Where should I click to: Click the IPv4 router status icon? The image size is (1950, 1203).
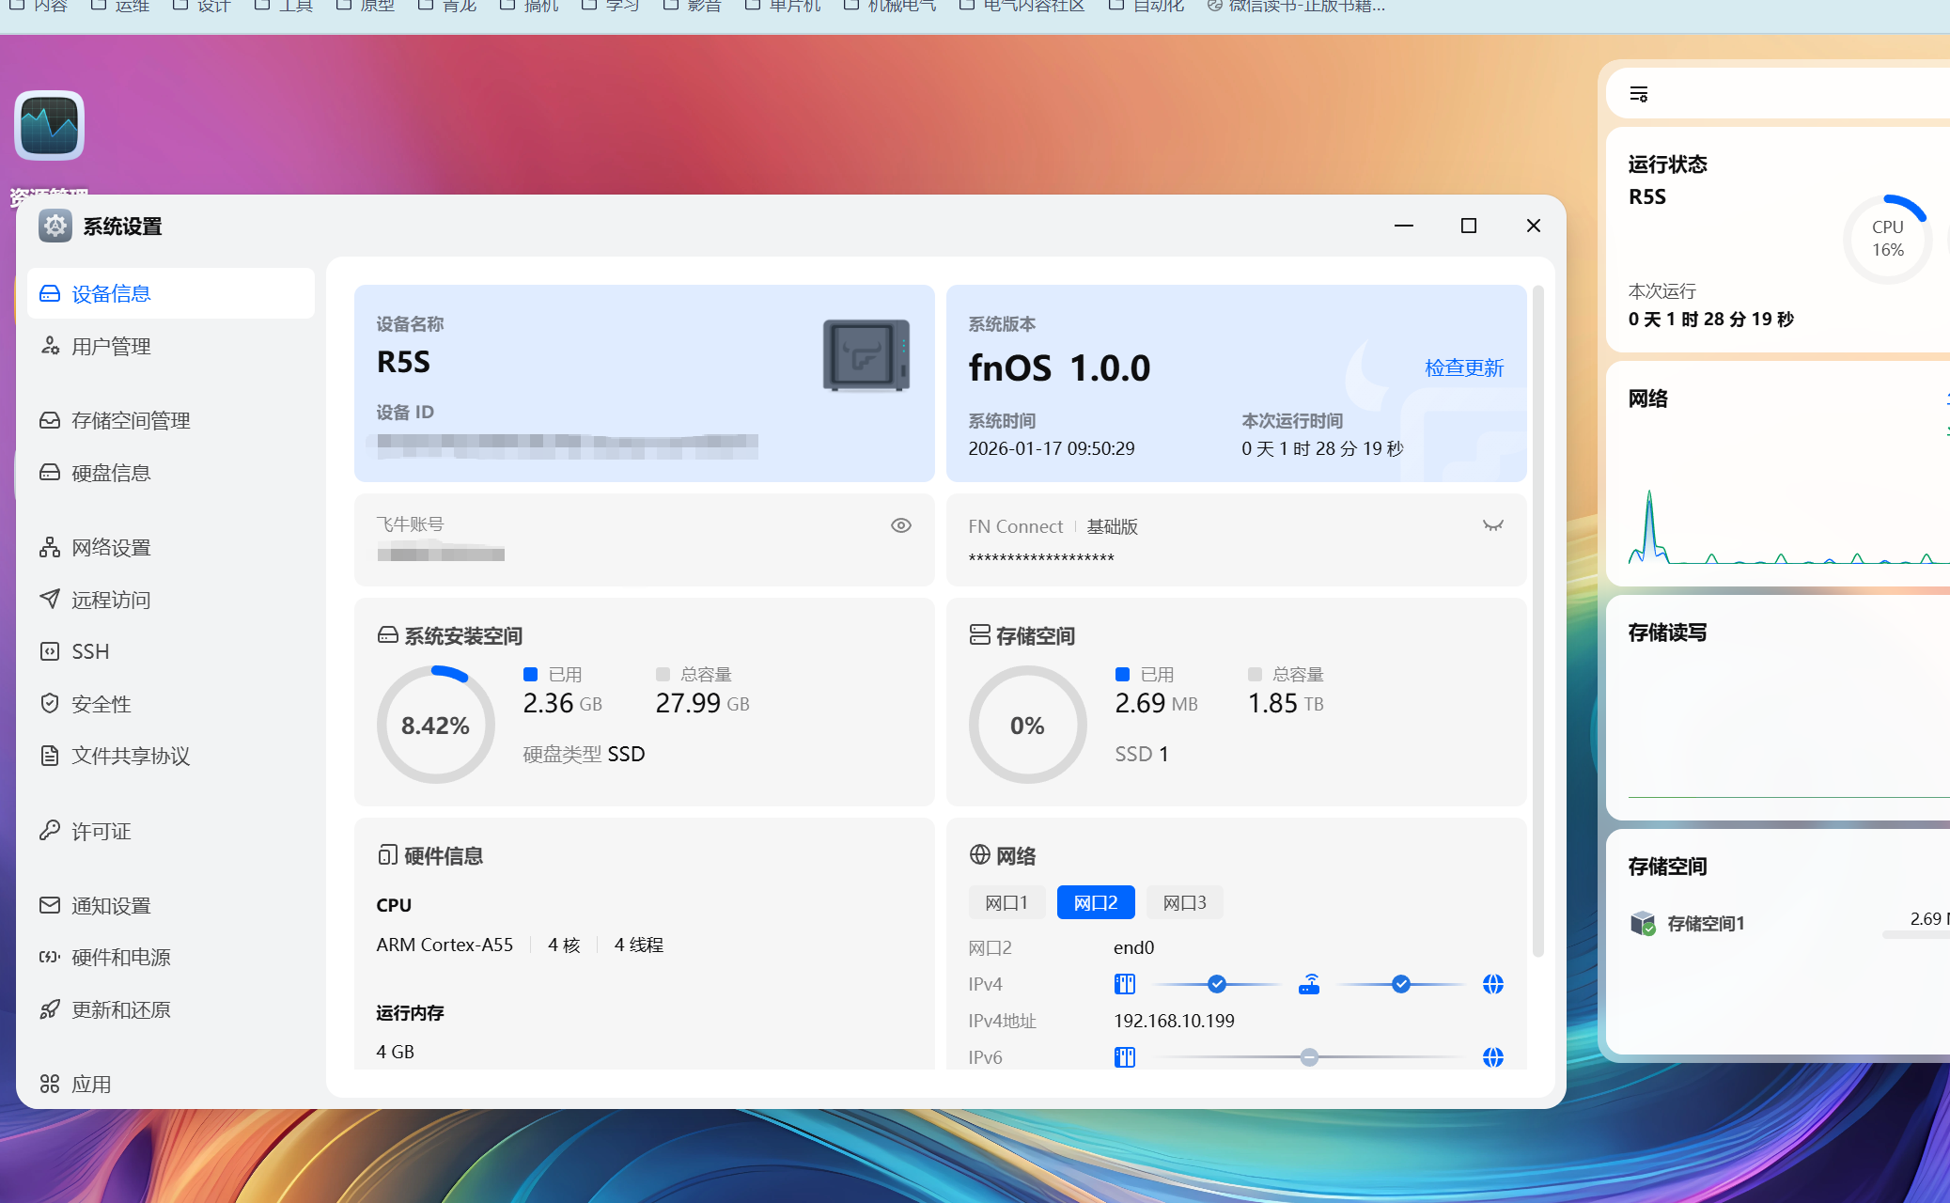[x=1309, y=984]
